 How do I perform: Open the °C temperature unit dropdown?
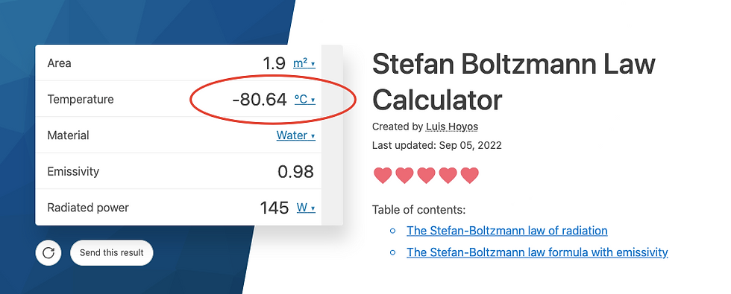tap(305, 99)
